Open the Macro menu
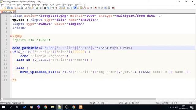The height and width of the screenshot is (110, 196). pyautogui.click(x=58, y=5)
